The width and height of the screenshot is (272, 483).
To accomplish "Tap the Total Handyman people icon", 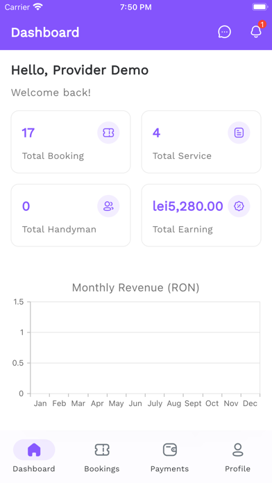I will click(108, 206).
